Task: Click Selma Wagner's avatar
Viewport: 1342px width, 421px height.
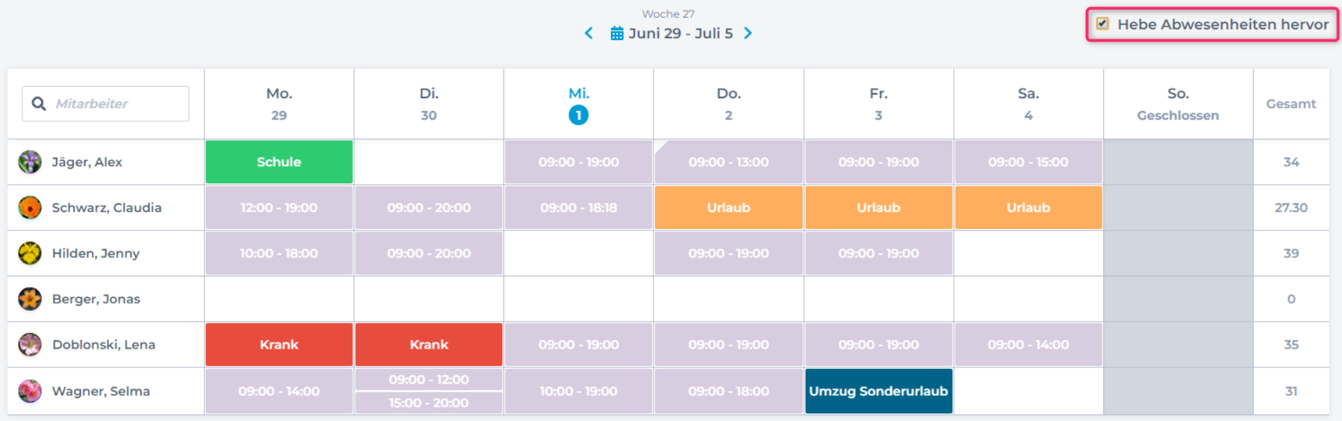Action: point(30,391)
